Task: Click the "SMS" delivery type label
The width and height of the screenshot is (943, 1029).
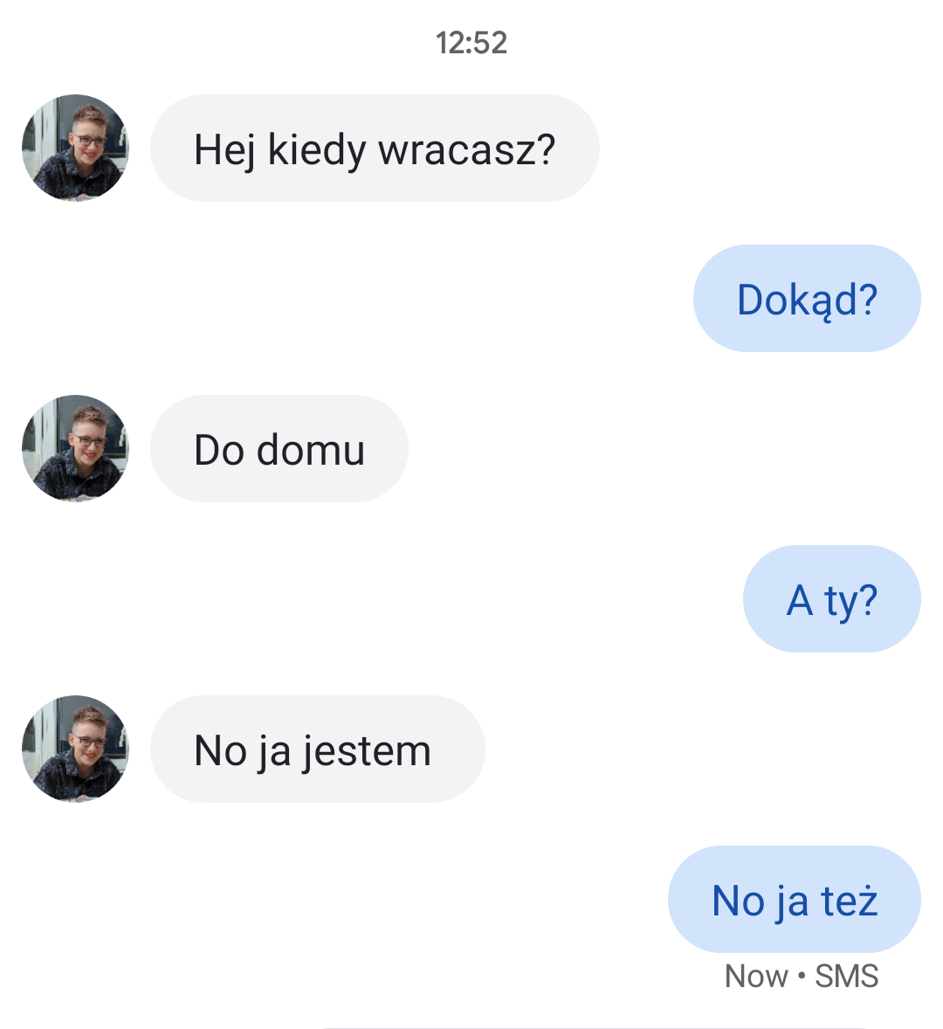Action: click(x=847, y=976)
